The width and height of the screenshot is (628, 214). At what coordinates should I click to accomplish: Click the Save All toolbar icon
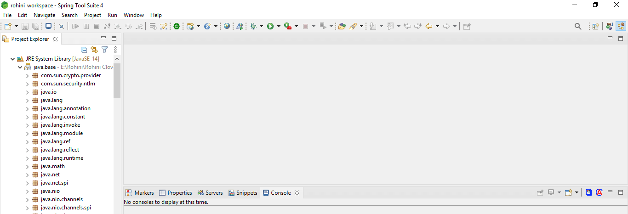[x=35, y=26]
